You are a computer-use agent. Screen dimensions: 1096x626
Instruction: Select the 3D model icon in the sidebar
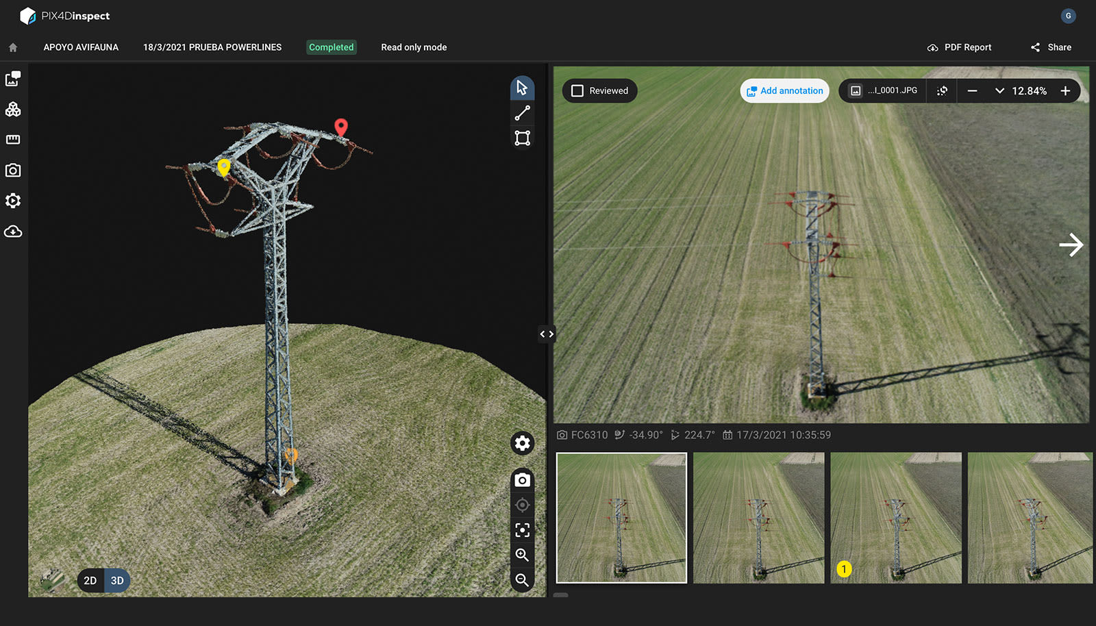(x=13, y=109)
